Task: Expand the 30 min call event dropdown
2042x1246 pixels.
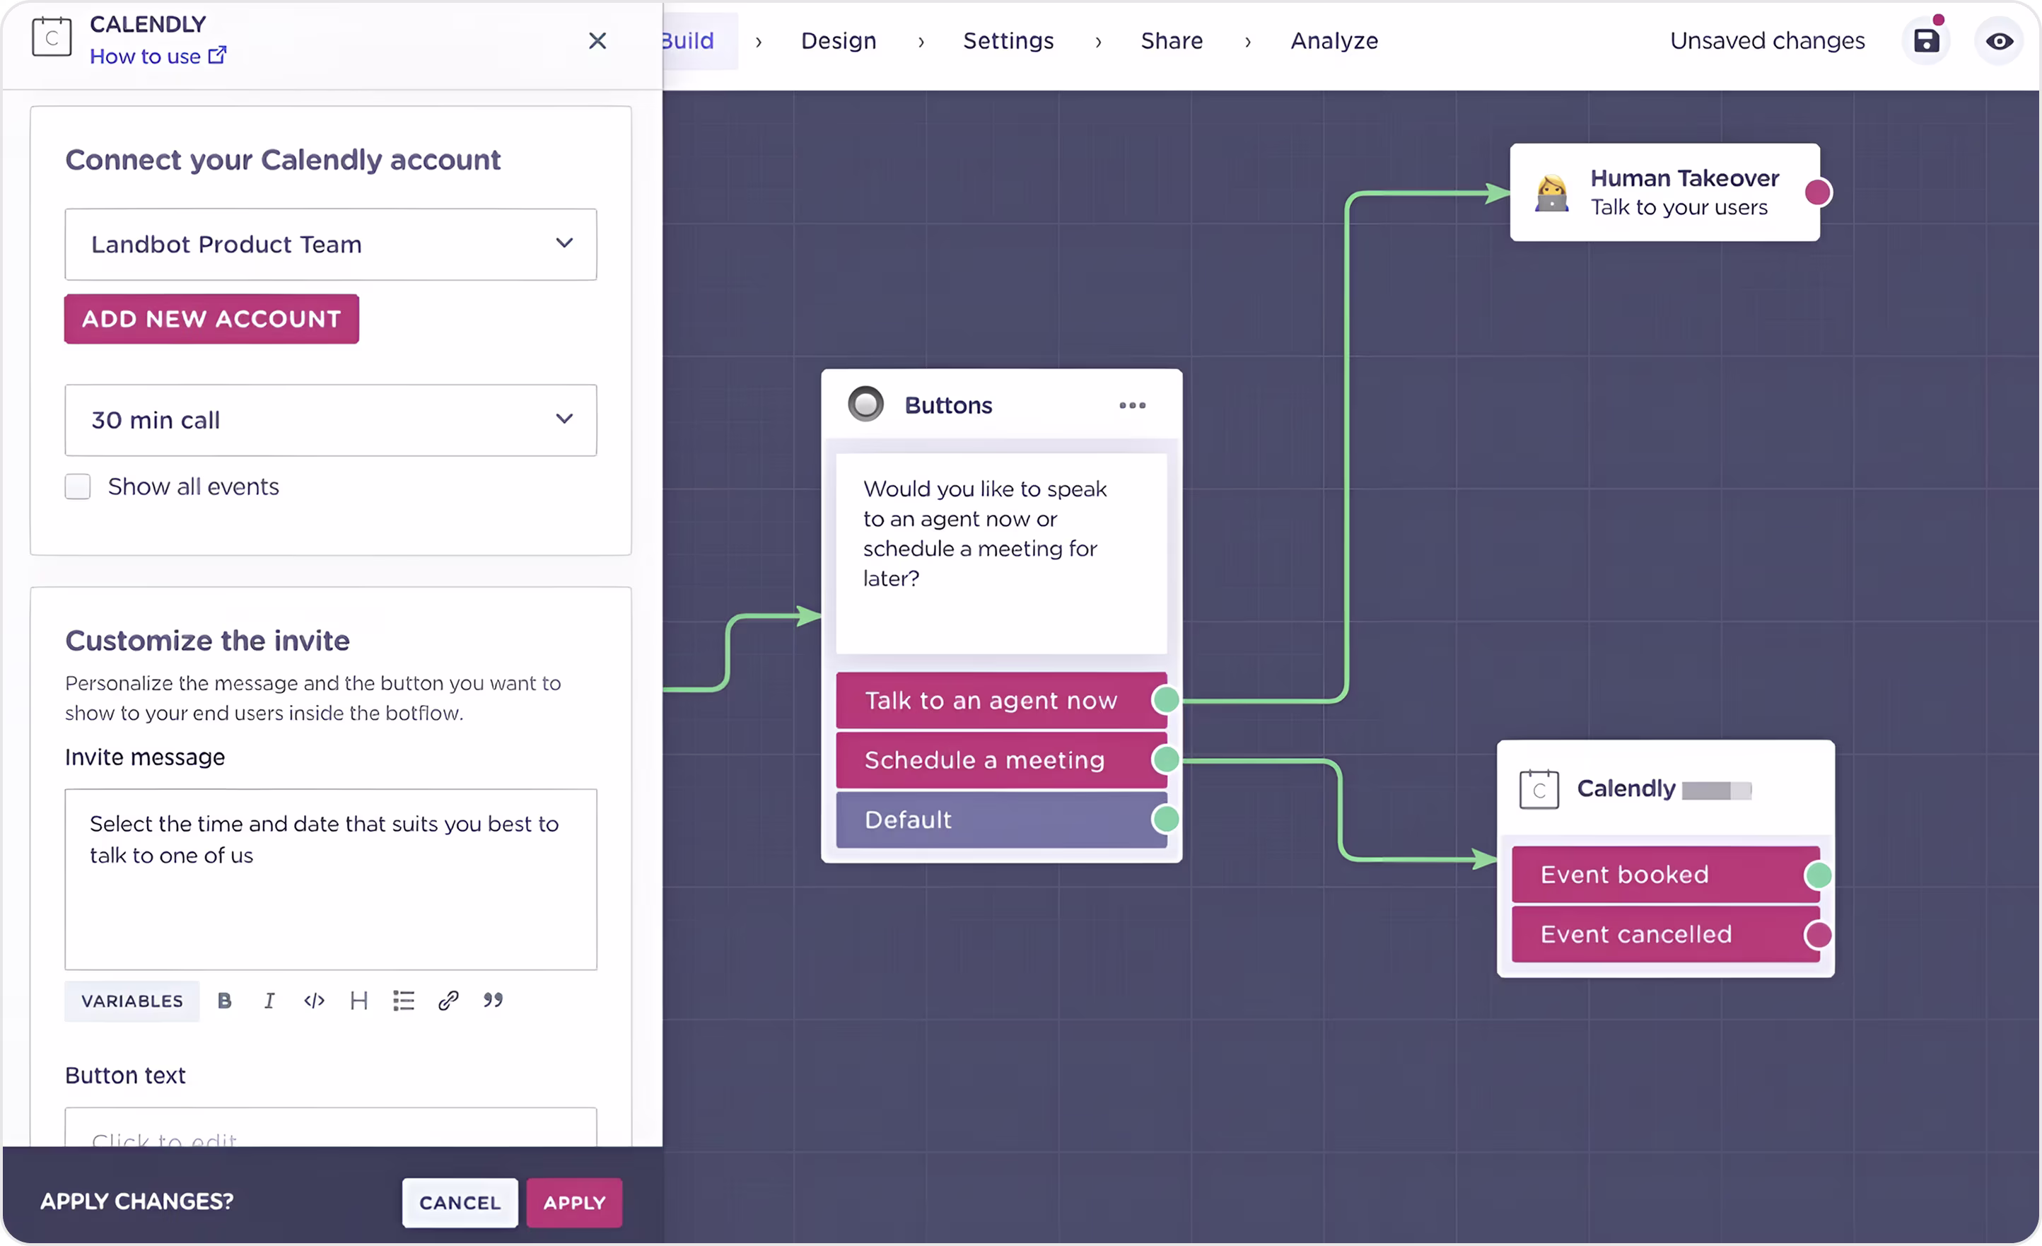Action: (331, 420)
